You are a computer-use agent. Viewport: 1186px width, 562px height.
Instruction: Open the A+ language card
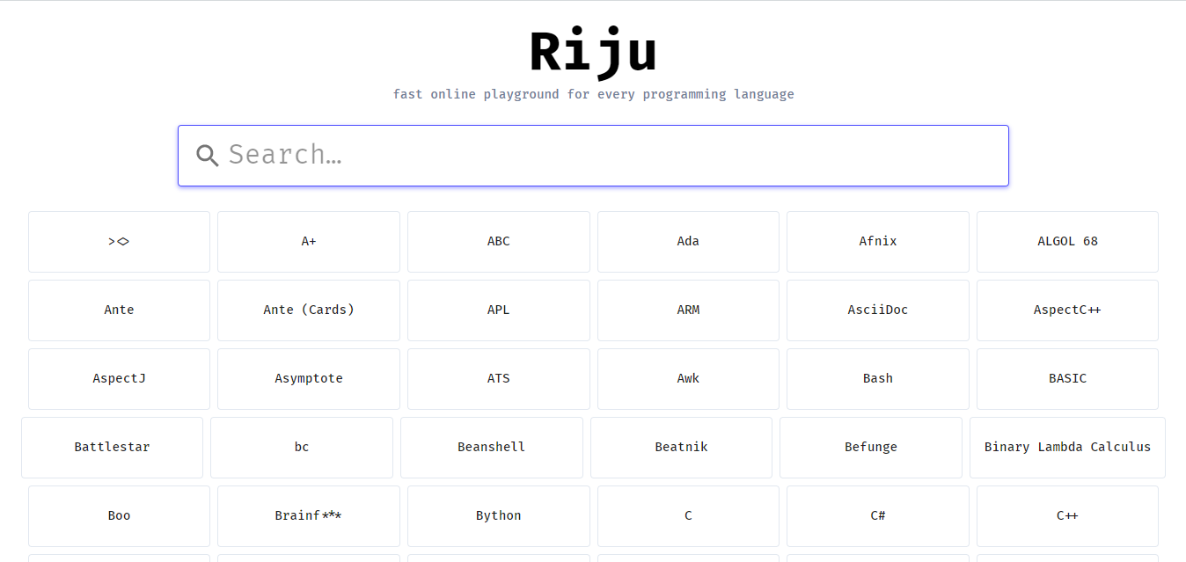(309, 242)
